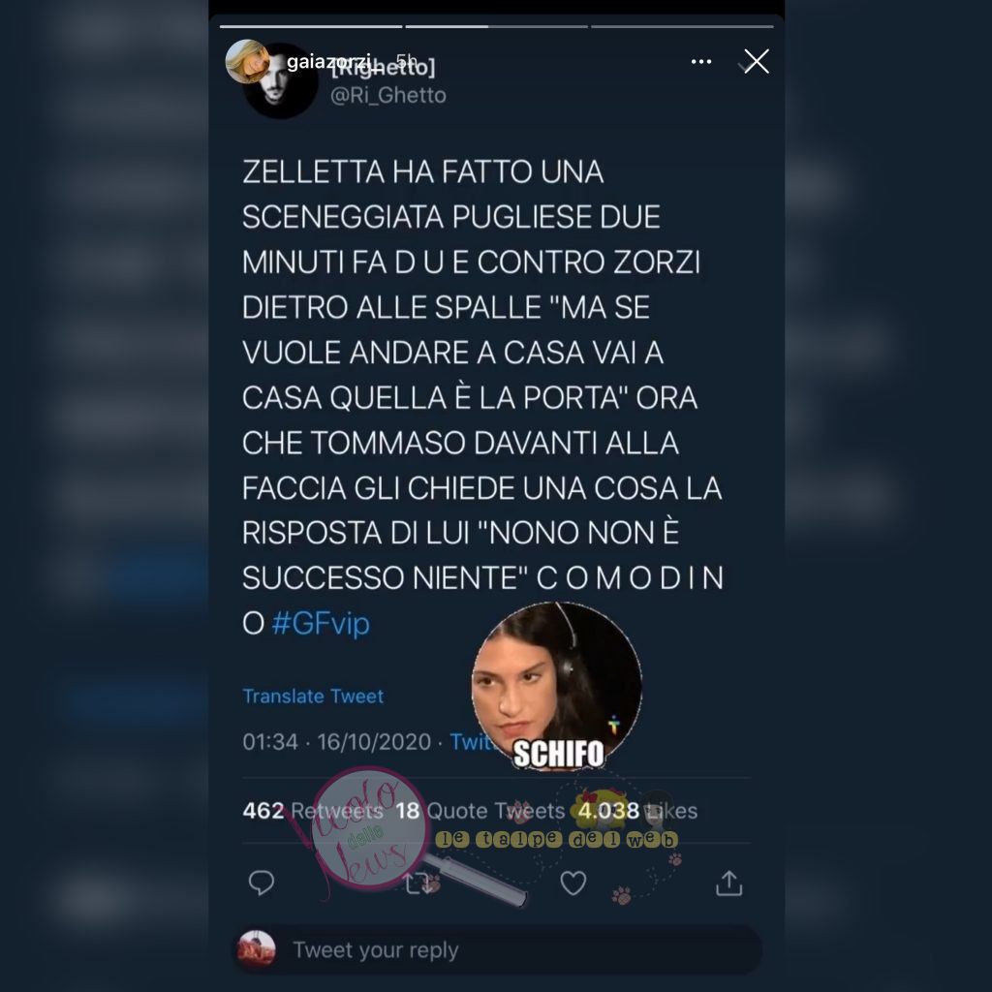Tap the gaiazorzi profile picture
The image size is (992, 992).
point(247,61)
